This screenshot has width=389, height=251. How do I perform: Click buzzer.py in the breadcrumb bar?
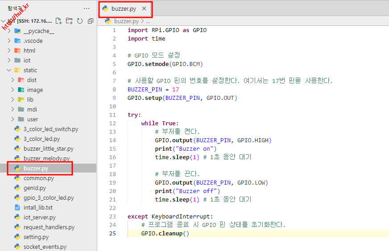point(126,21)
